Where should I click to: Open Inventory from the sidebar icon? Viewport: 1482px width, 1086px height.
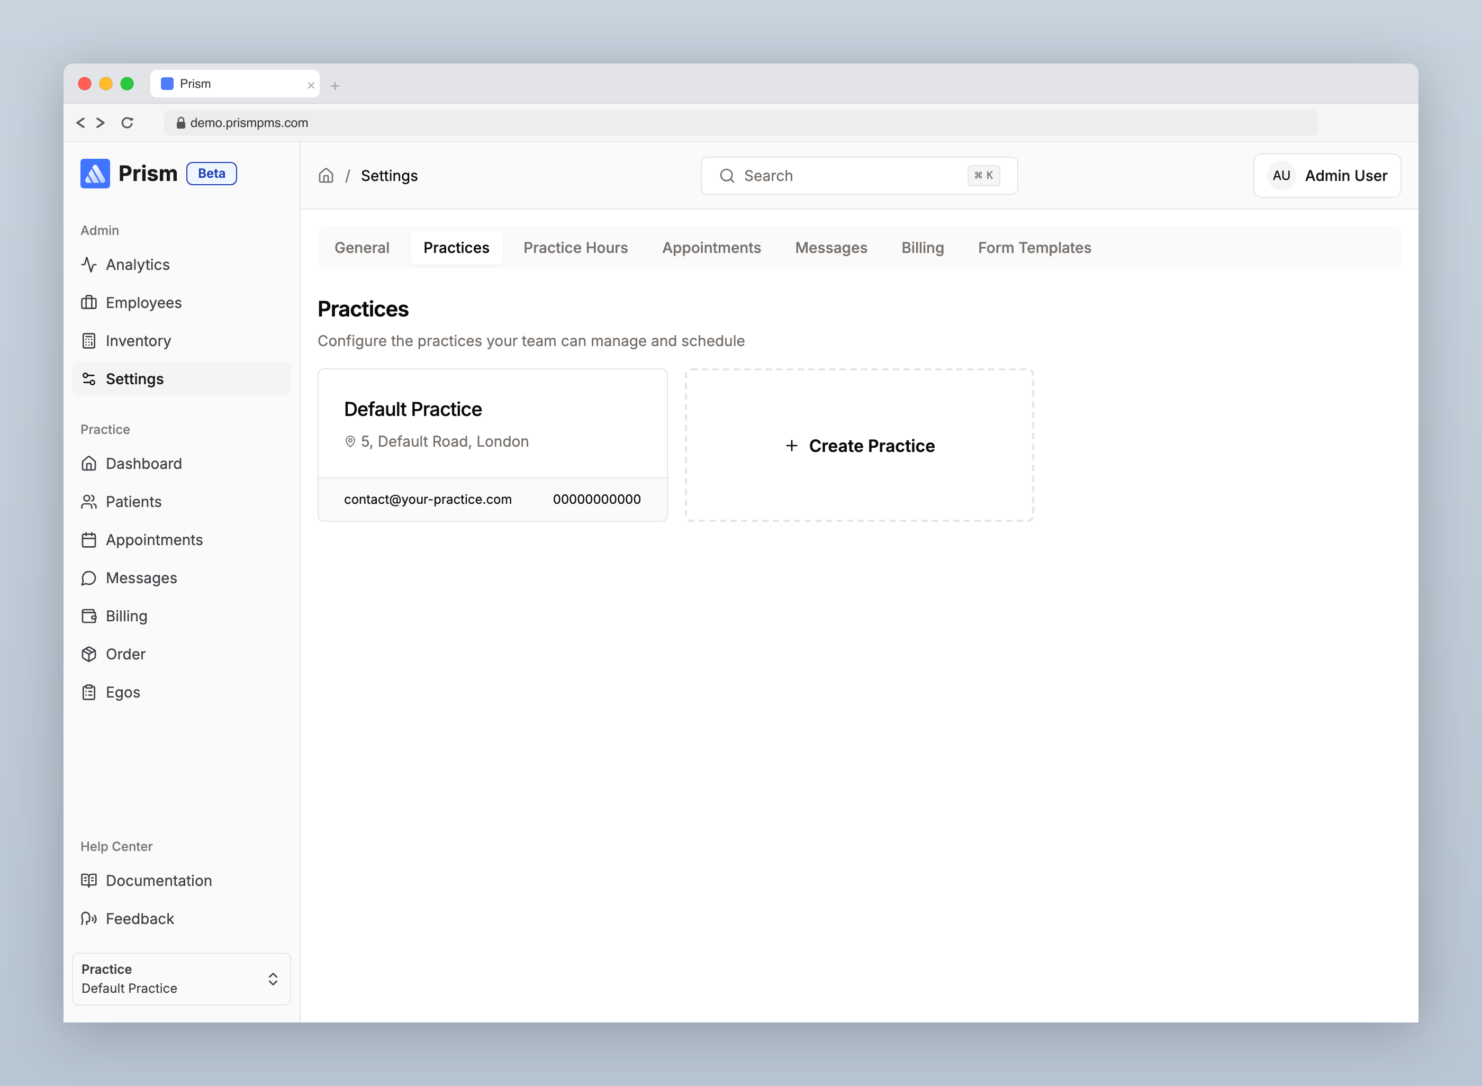pyautogui.click(x=90, y=340)
